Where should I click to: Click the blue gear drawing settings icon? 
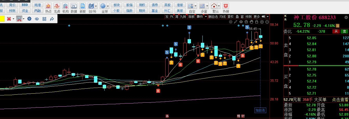pos(29,19)
